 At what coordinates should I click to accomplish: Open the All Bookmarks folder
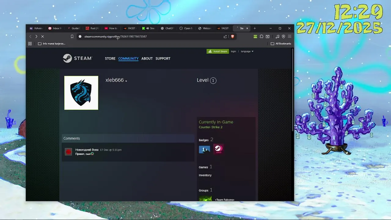pyautogui.click(x=281, y=44)
